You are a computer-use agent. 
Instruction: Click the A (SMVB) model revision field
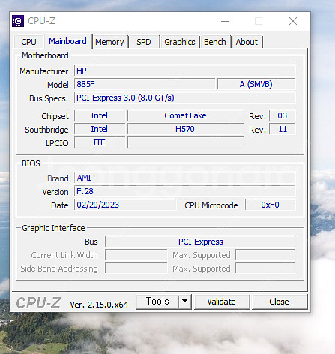tap(256, 84)
